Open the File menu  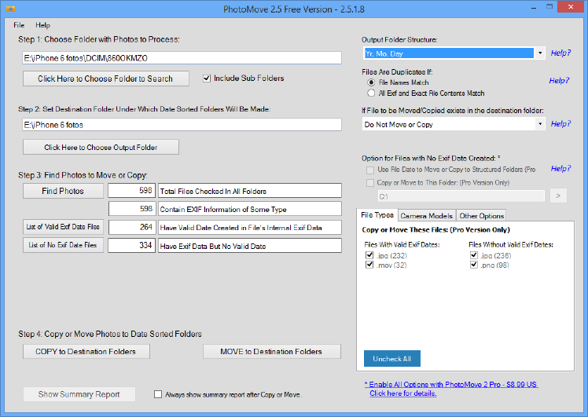[x=19, y=25]
